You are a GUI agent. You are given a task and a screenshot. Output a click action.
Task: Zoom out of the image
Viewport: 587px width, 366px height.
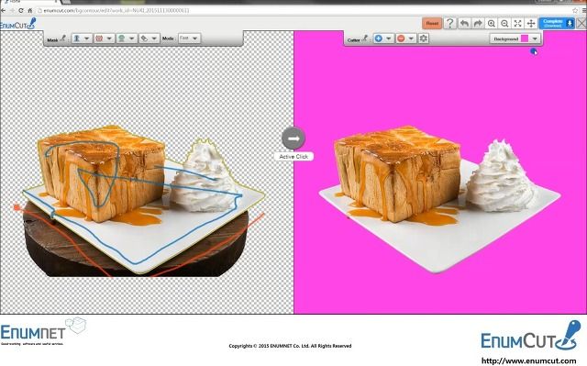(x=504, y=23)
